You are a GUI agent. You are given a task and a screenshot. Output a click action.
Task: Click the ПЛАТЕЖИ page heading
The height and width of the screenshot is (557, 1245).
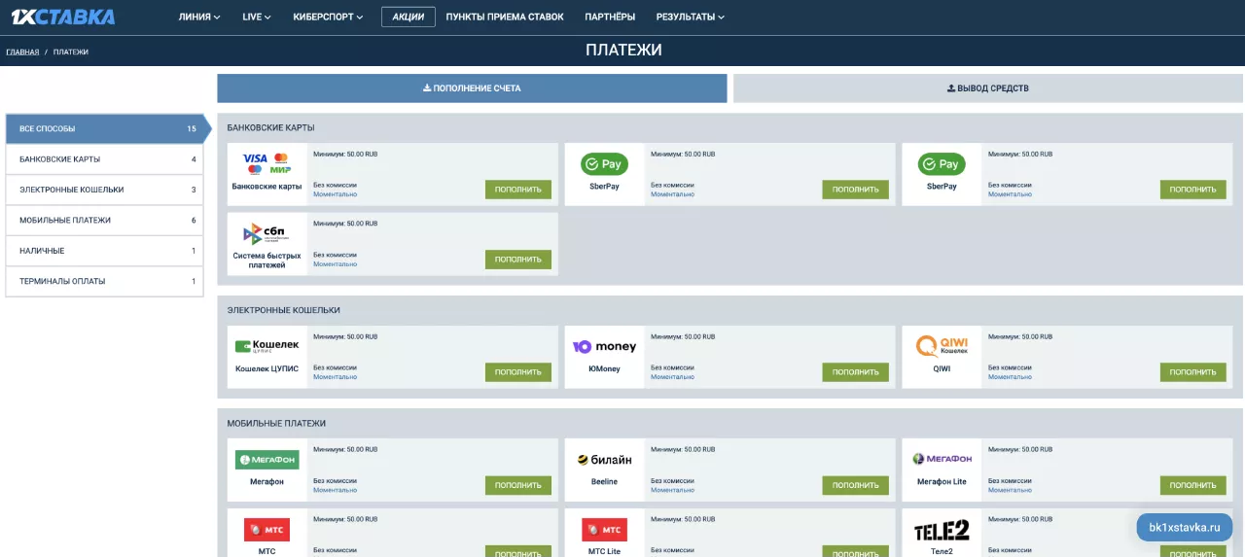pos(623,50)
